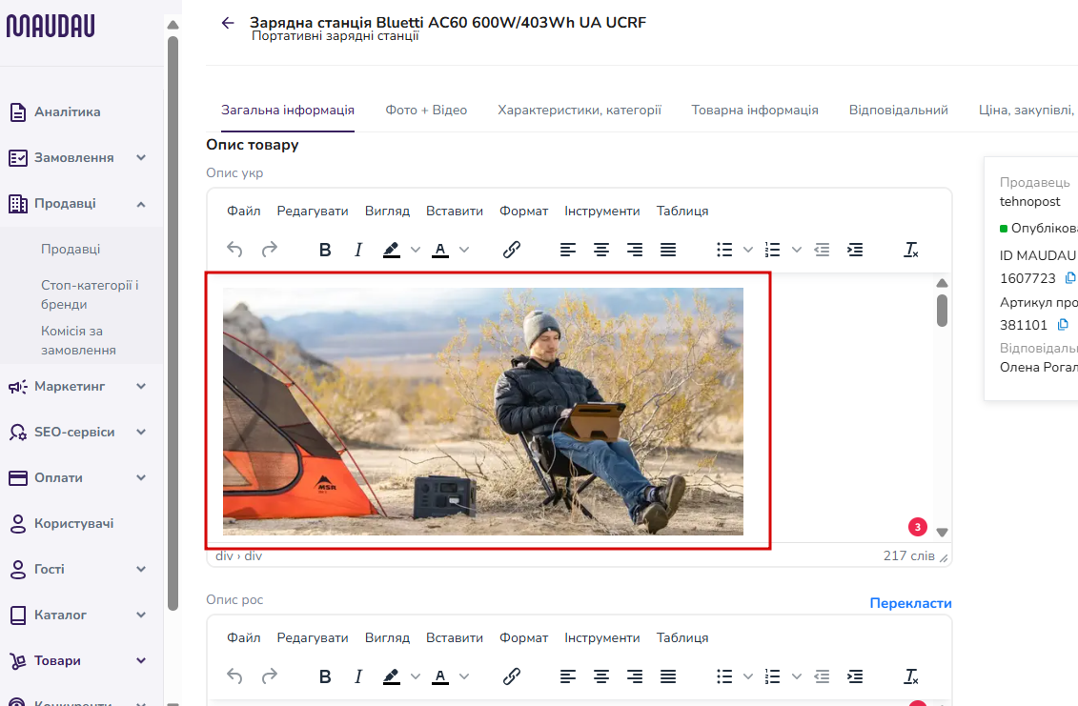Click the MAUDAU logo

[51, 26]
